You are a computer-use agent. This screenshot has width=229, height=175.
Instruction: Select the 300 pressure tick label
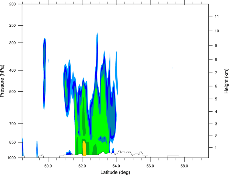[x=12, y=43]
